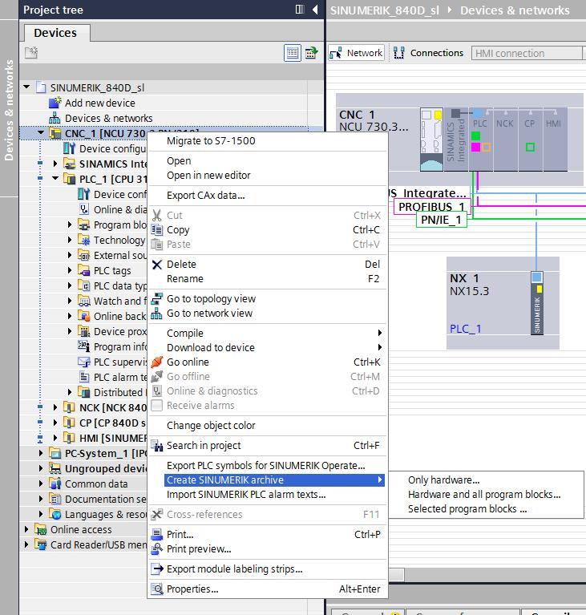Click the Properties icon in context menu

click(157, 589)
